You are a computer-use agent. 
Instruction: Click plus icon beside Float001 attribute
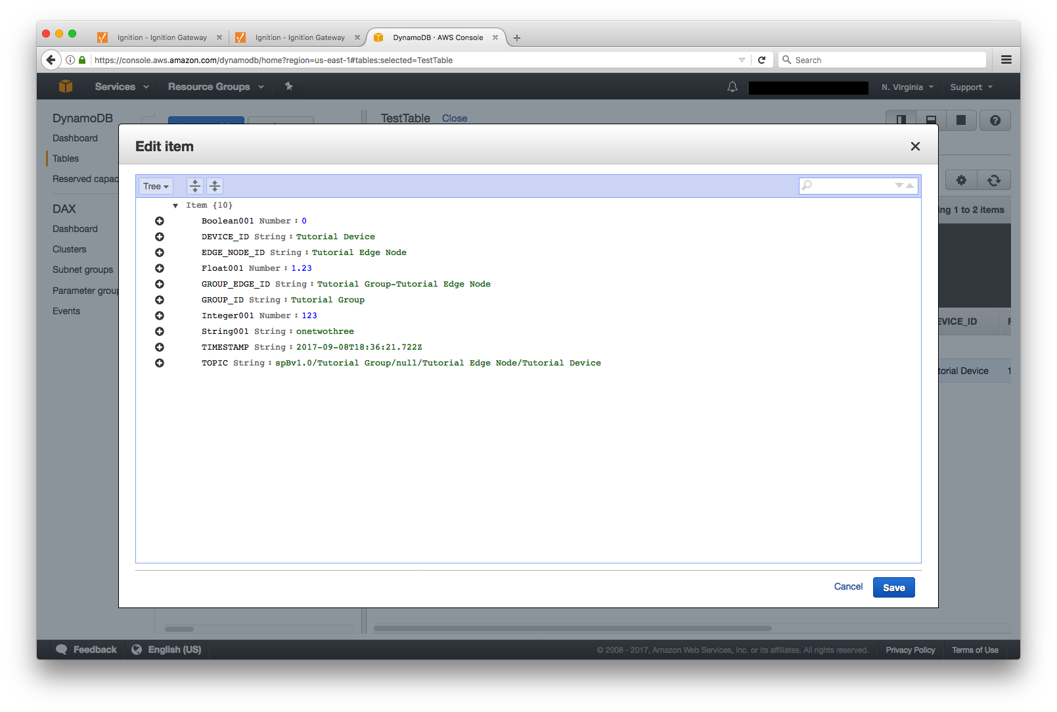coord(160,268)
